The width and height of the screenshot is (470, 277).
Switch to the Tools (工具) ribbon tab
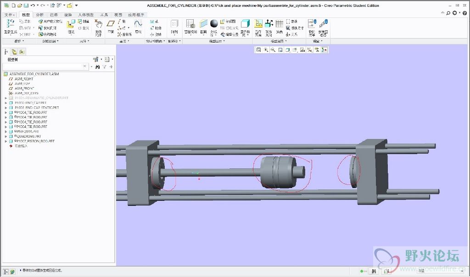[104, 15]
